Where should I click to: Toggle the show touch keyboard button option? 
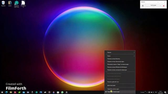click(x=120, y=70)
